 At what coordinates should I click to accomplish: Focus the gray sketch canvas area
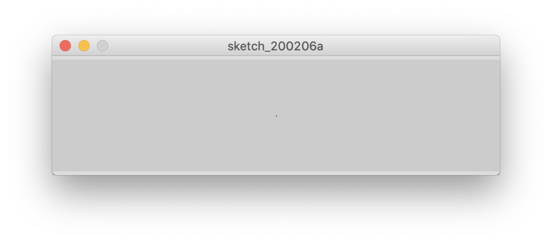tap(276, 115)
